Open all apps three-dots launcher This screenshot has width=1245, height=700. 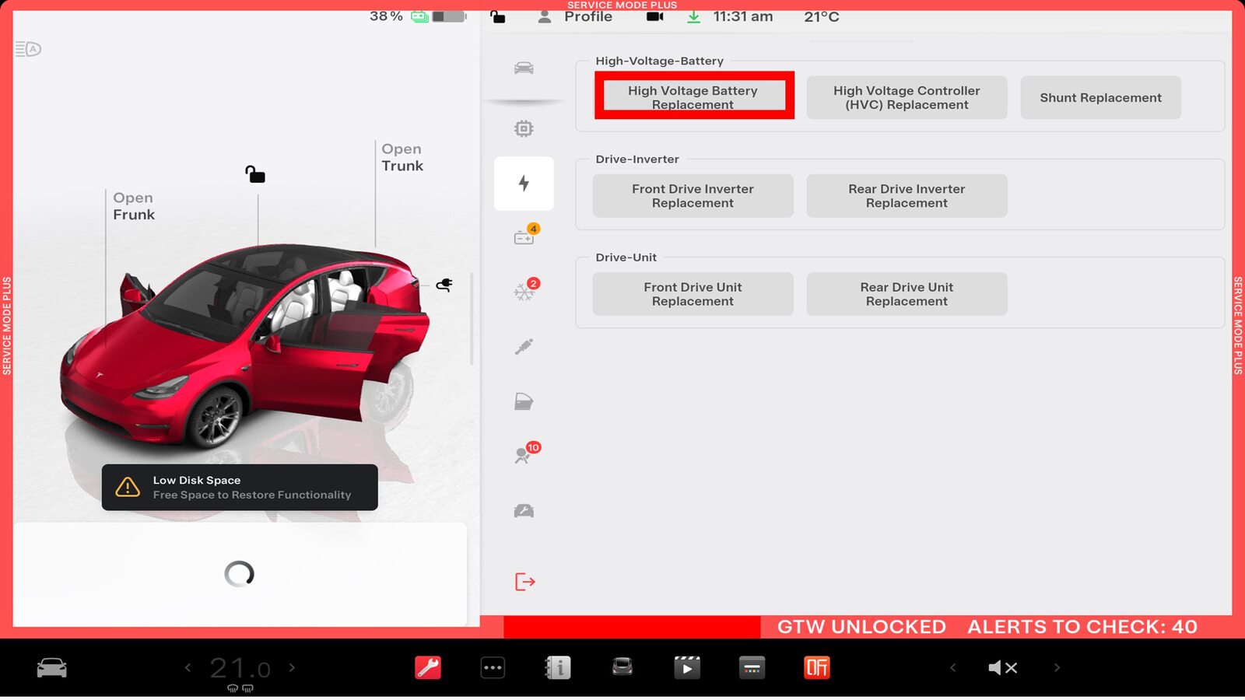coord(493,667)
